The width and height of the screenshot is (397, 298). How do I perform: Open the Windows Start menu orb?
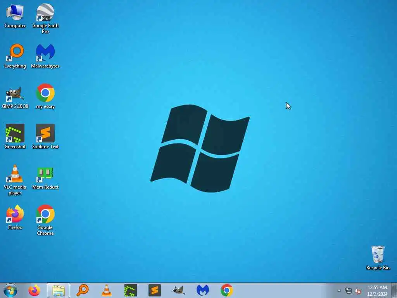pos(10,290)
